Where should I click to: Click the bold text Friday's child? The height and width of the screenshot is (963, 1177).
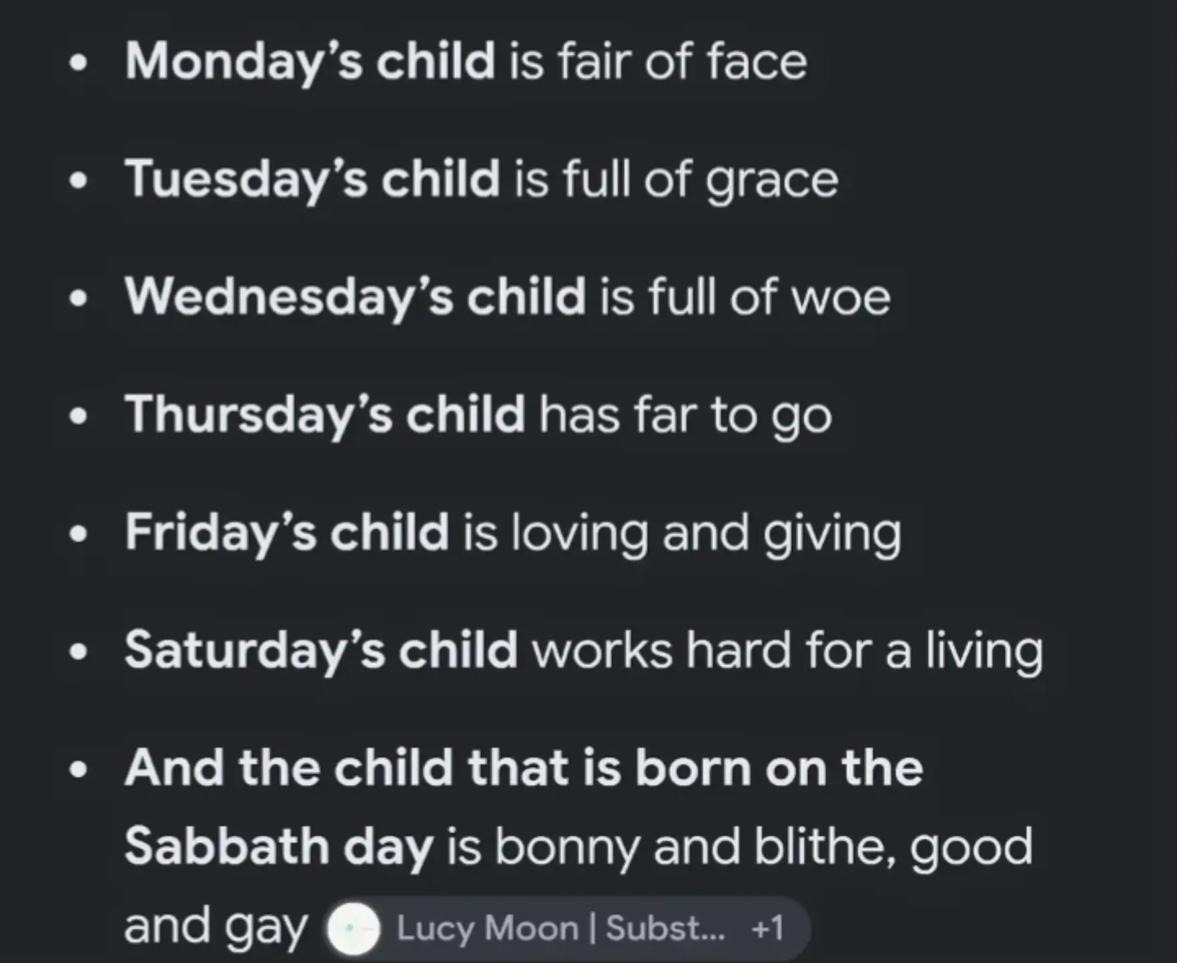pos(287,533)
